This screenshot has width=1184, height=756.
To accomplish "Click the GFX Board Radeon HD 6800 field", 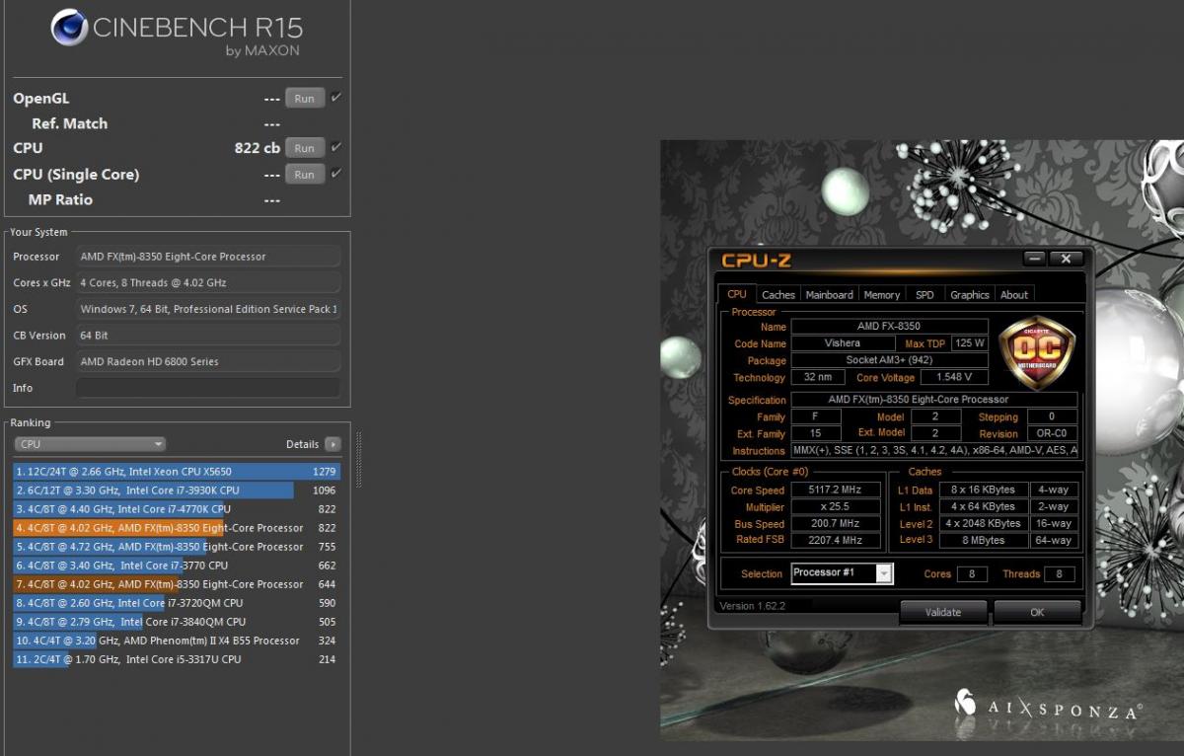I will 208,361.
